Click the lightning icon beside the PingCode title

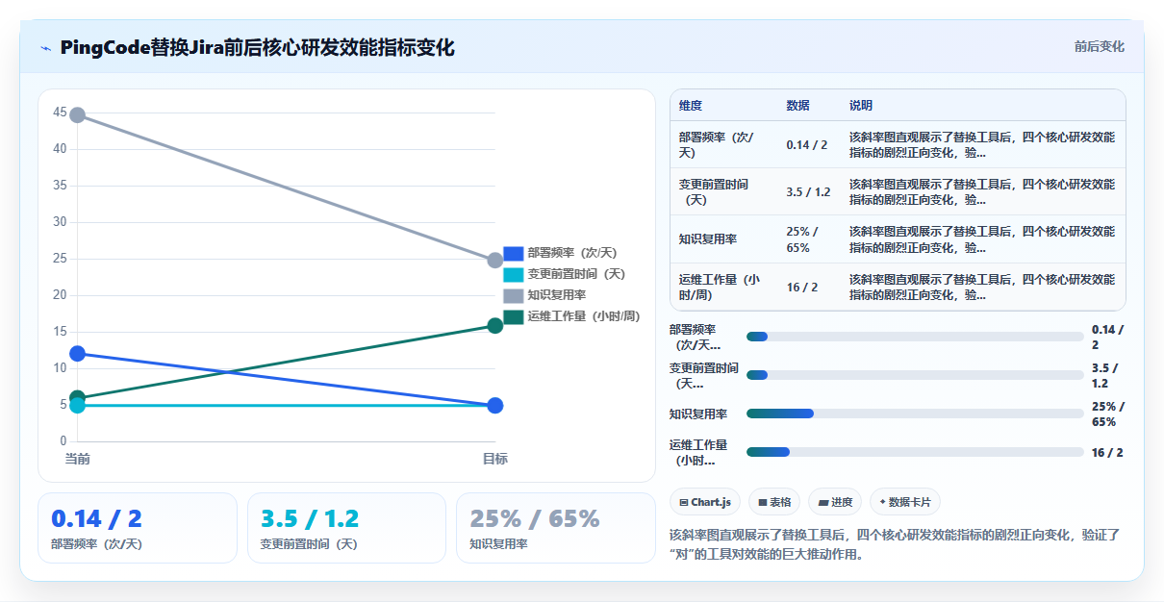tap(45, 48)
